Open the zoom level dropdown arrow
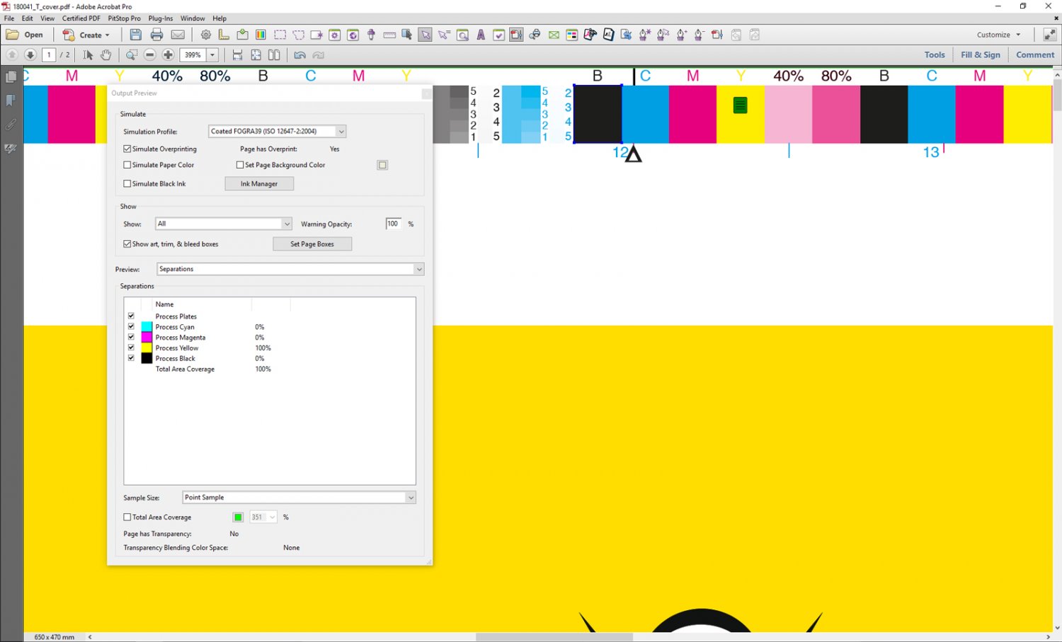Viewport: 1062px width, 642px height. pyautogui.click(x=212, y=55)
